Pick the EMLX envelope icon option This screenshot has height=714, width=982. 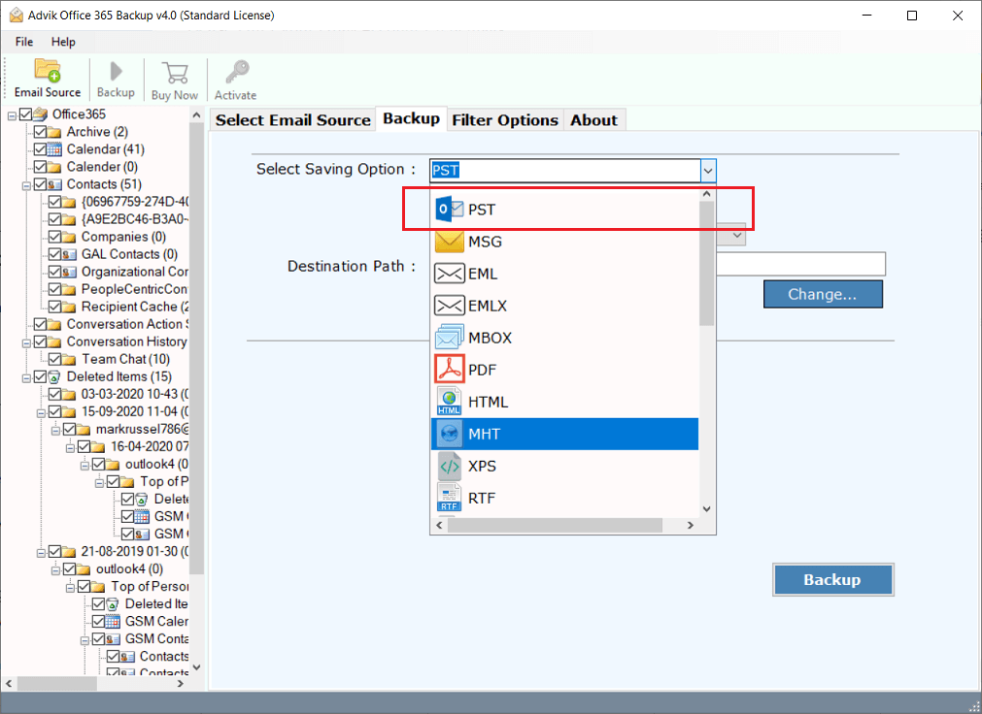pos(449,306)
